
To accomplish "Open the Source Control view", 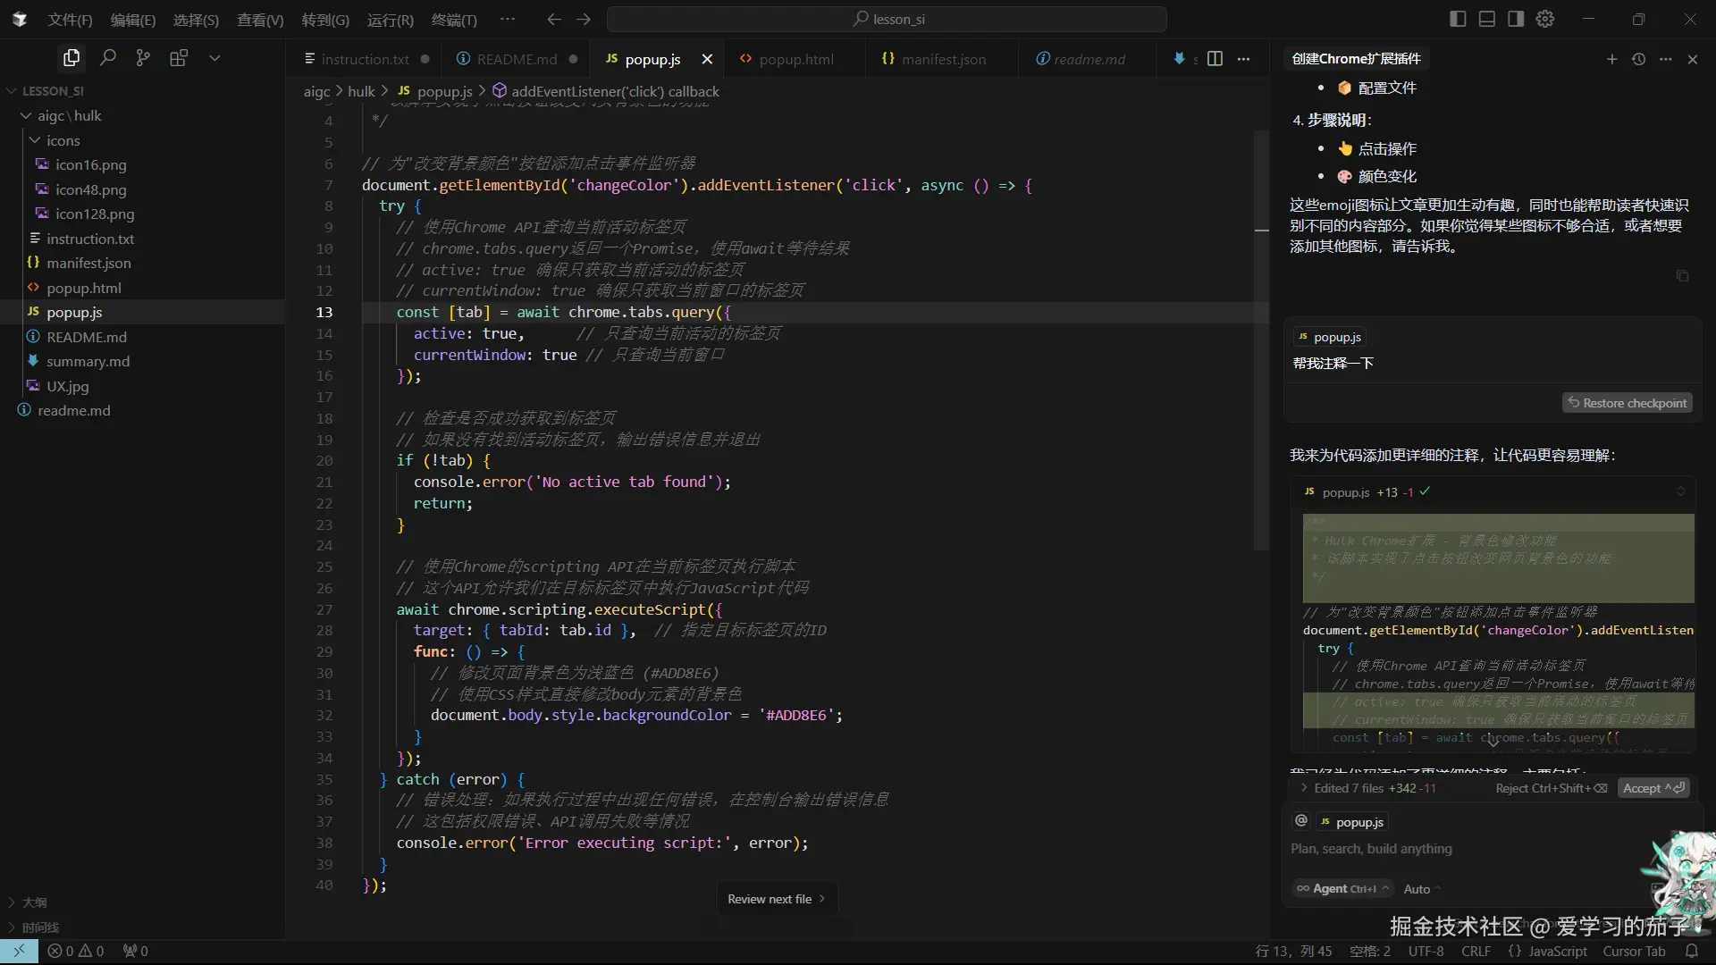I will tap(143, 58).
